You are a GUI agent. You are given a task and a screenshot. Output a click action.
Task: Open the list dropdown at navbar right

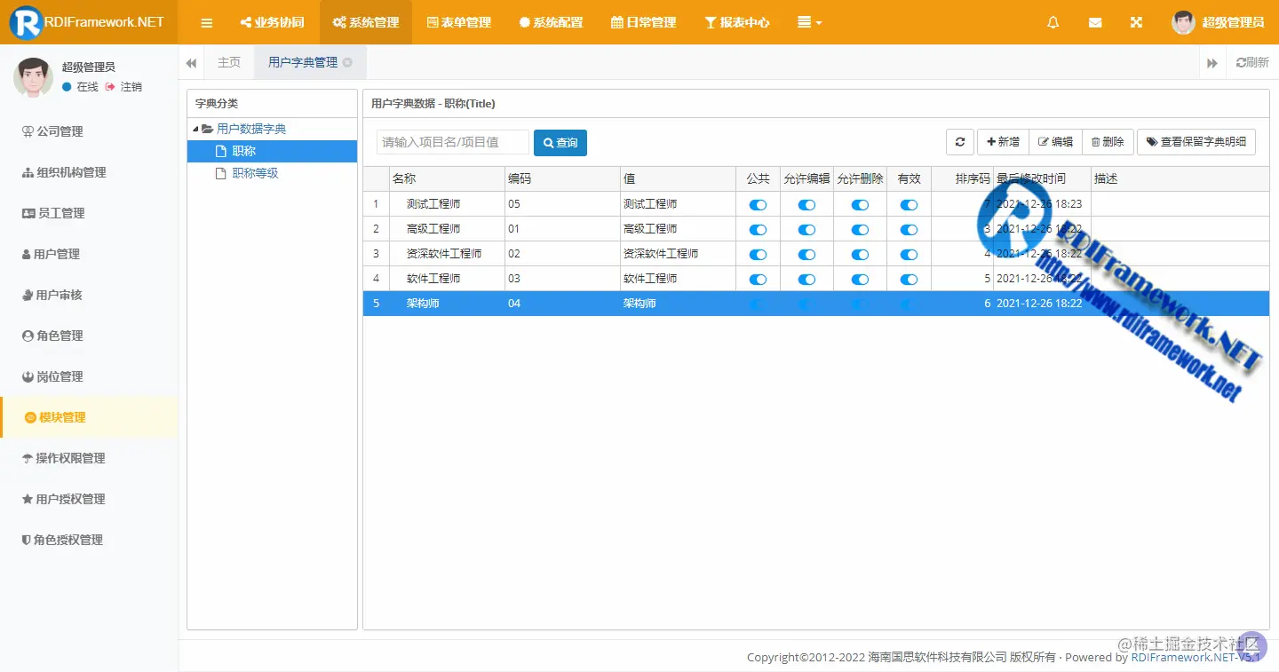pyautogui.click(x=808, y=22)
